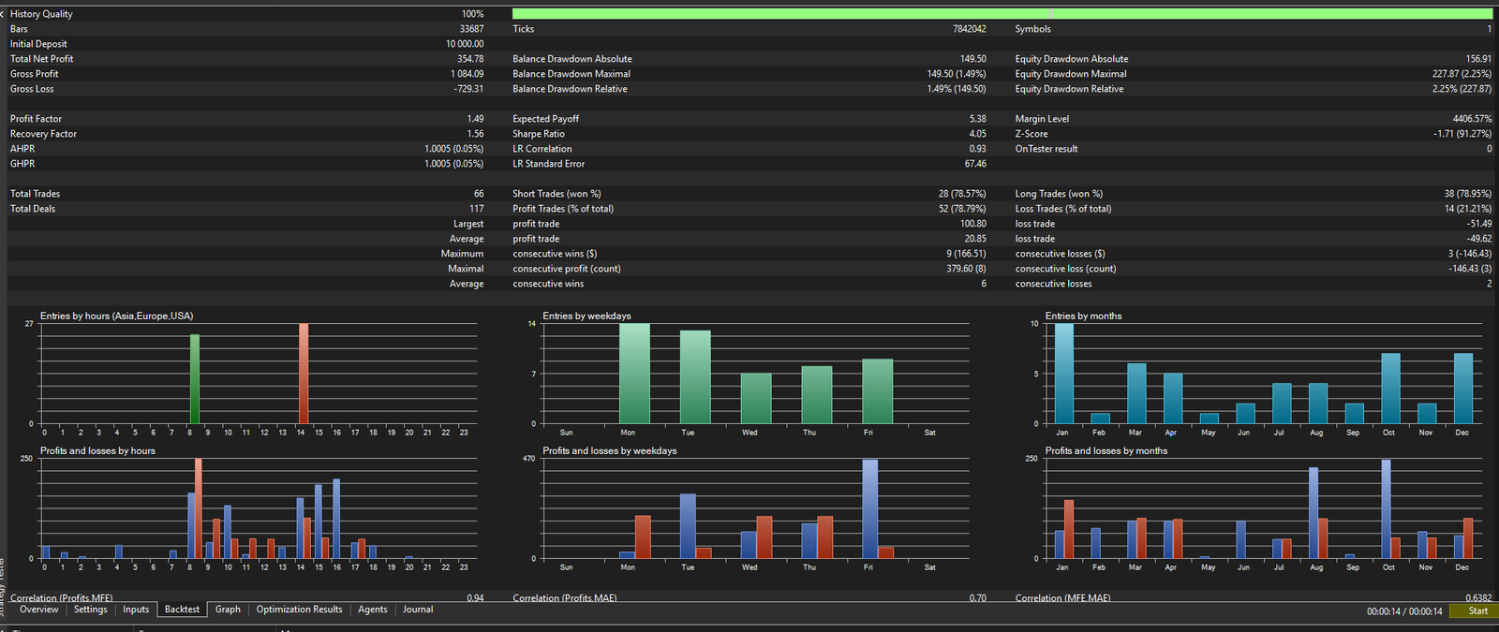Click the Equity Drawdown Absolute value '156.91'

(x=1478, y=59)
